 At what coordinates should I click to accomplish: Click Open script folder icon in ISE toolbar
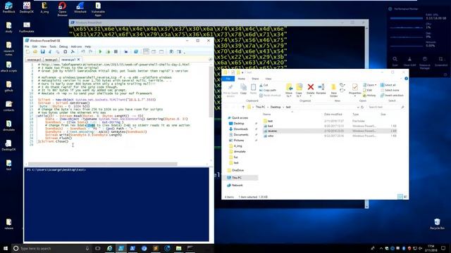(x=35, y=51)
